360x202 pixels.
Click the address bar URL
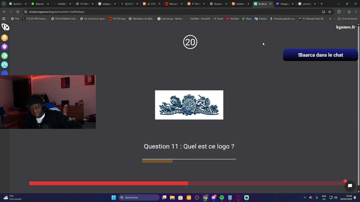point(57,12)
